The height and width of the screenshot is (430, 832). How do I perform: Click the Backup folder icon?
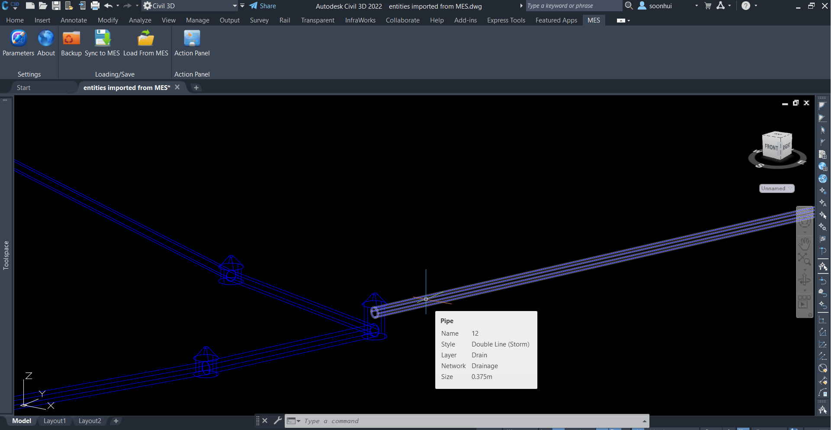71,39
